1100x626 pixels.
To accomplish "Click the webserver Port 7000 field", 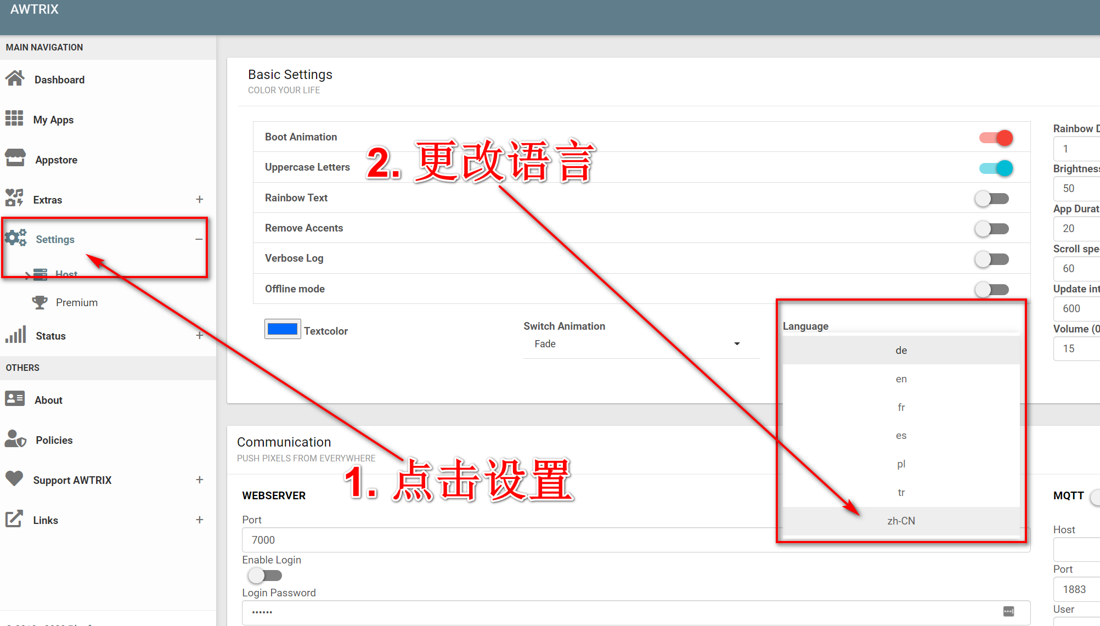I will coord(636,540).
